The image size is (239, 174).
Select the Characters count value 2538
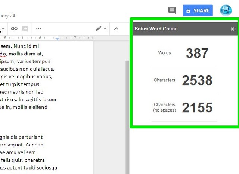[197, 80]
